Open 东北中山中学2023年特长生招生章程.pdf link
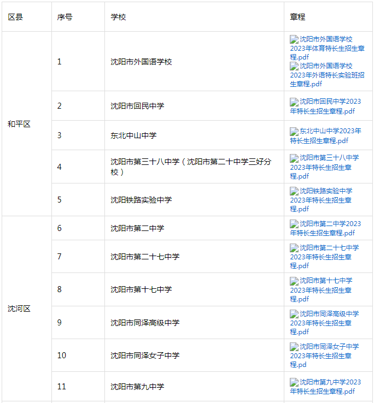 (325, 135)
